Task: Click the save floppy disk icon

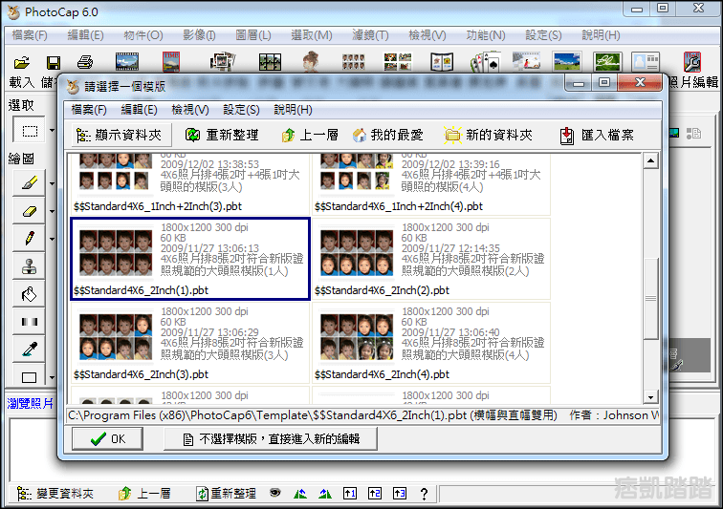Action: coord(54,62)
